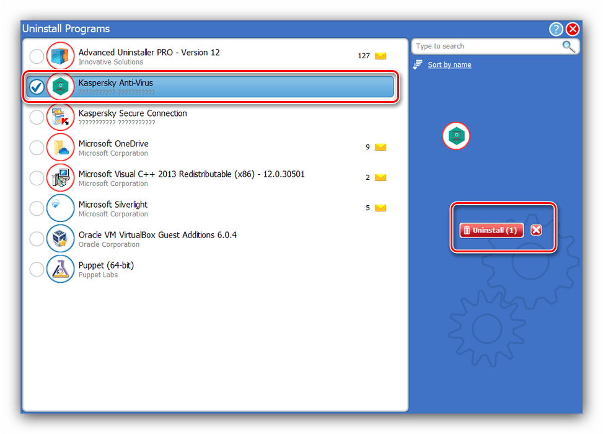Click the envelope icon beside Microsoft Silverlight
The image size is (603, 434).
pyautogui.click(x=381, y=208)
